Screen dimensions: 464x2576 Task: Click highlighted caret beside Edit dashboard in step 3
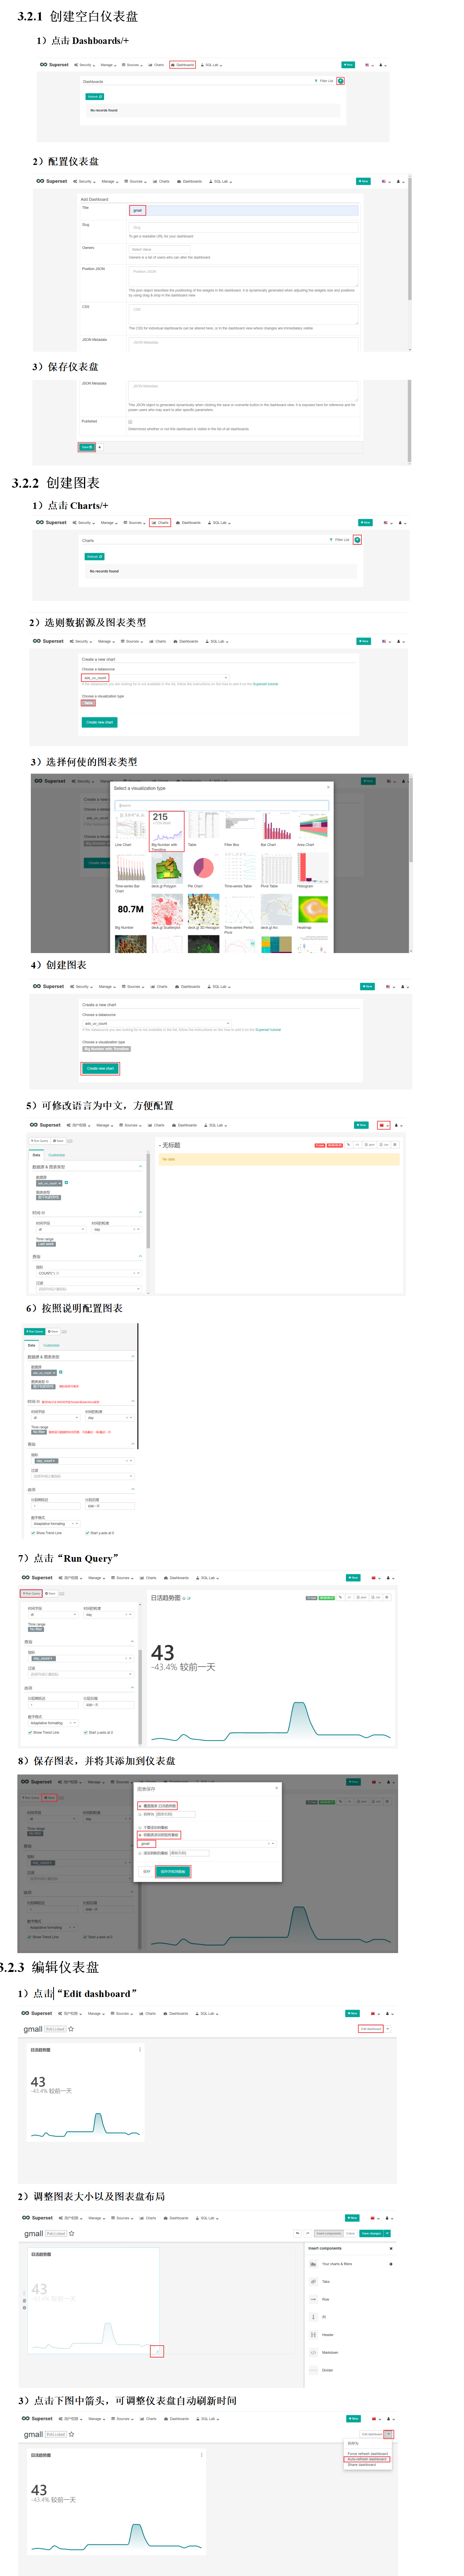(x=389, y=2434)
